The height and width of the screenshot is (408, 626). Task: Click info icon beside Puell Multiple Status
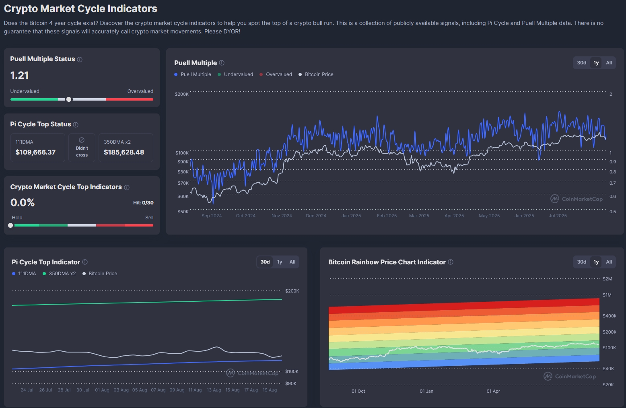[80, 60]
